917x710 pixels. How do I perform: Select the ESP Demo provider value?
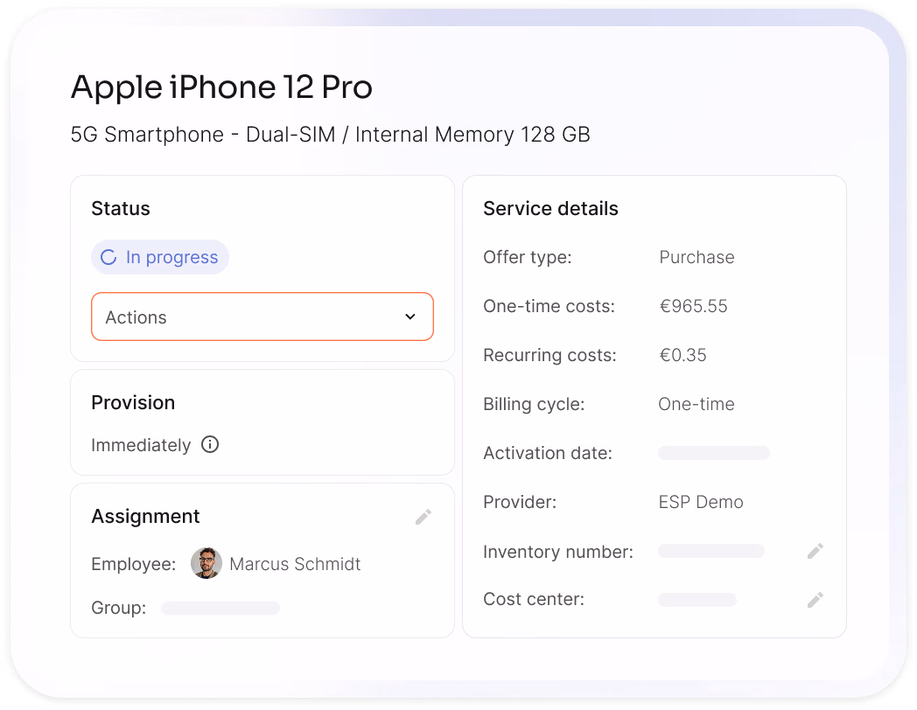pyautogui.click(x=701, y=502)
